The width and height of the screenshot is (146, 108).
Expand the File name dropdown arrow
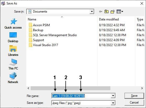point(113,96)
